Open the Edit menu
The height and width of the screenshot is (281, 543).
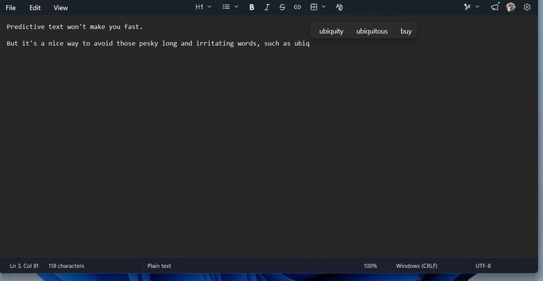[35, 8]
